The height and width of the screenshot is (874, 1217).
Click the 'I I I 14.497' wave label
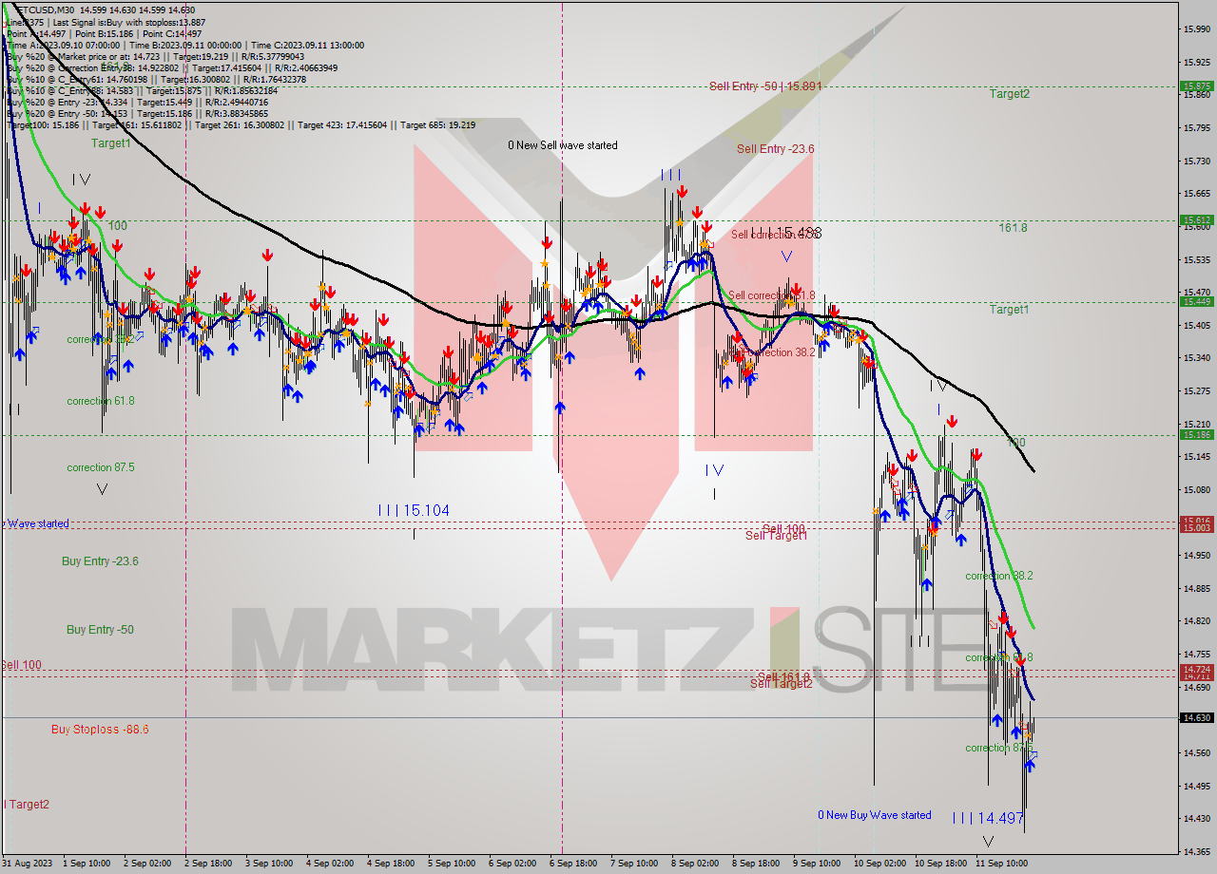(x=988, y=818)
